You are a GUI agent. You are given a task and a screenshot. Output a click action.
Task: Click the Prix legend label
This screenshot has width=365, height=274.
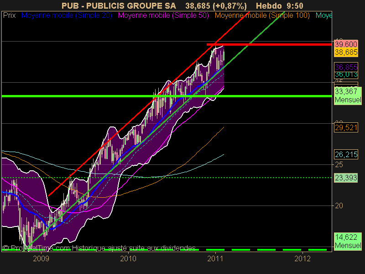point(9,16)
